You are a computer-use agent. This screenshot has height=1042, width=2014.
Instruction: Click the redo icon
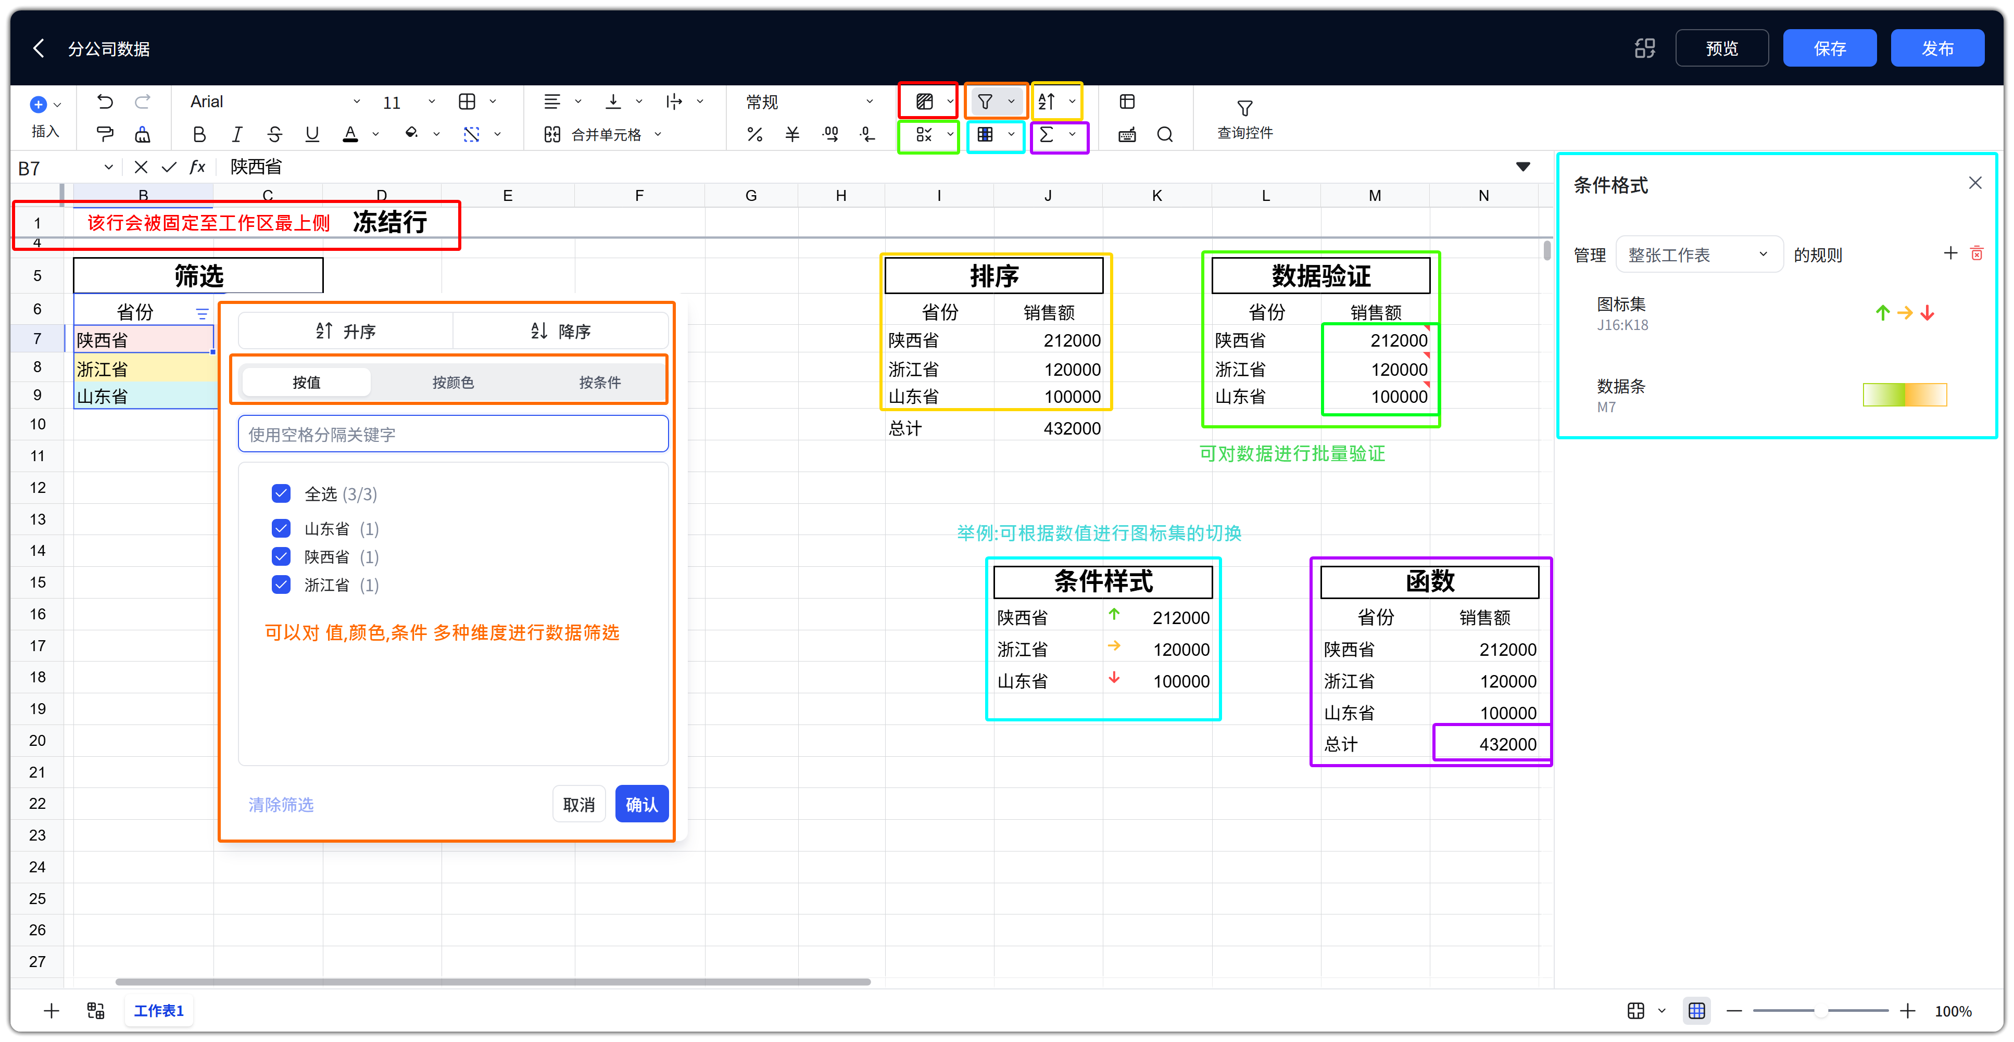pyautogui.click(x=142, y=101)
